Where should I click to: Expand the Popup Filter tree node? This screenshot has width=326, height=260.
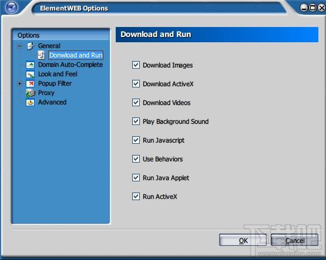pos(20,84)
